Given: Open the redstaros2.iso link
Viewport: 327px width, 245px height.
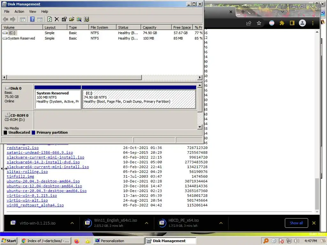Looking at the screenshot, I should (23, 148).
